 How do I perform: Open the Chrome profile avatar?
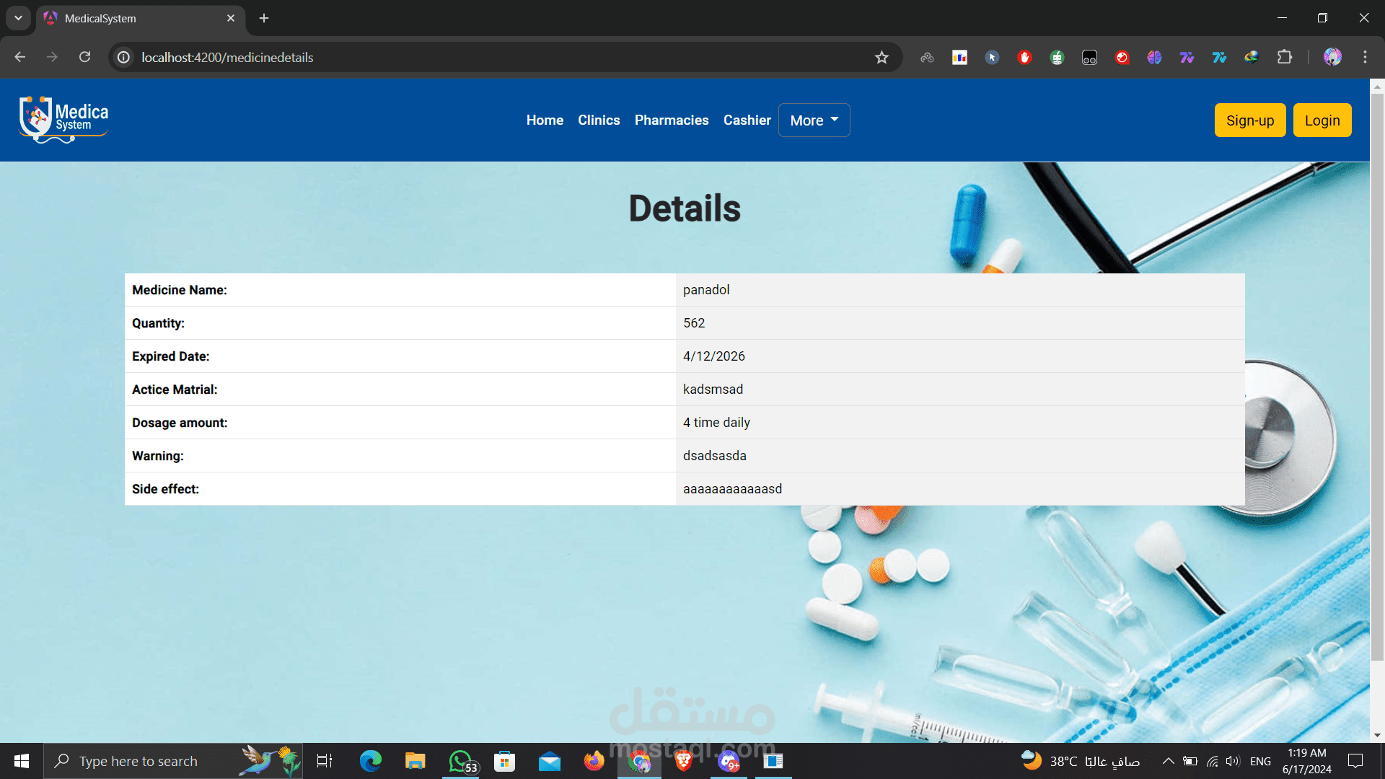pos(1332,57)
